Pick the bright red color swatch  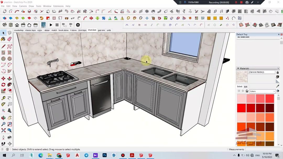point(242,108)
